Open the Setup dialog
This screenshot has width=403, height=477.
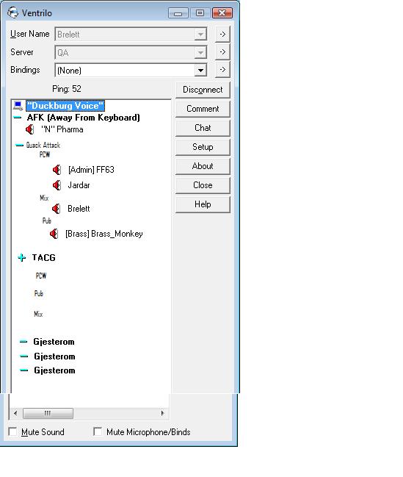pyautogui.click(x=203, y=147)
